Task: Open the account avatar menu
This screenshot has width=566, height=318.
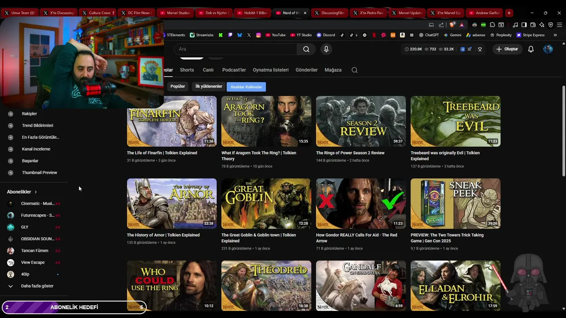Action: pyautogui.click(x=548, y=49)
